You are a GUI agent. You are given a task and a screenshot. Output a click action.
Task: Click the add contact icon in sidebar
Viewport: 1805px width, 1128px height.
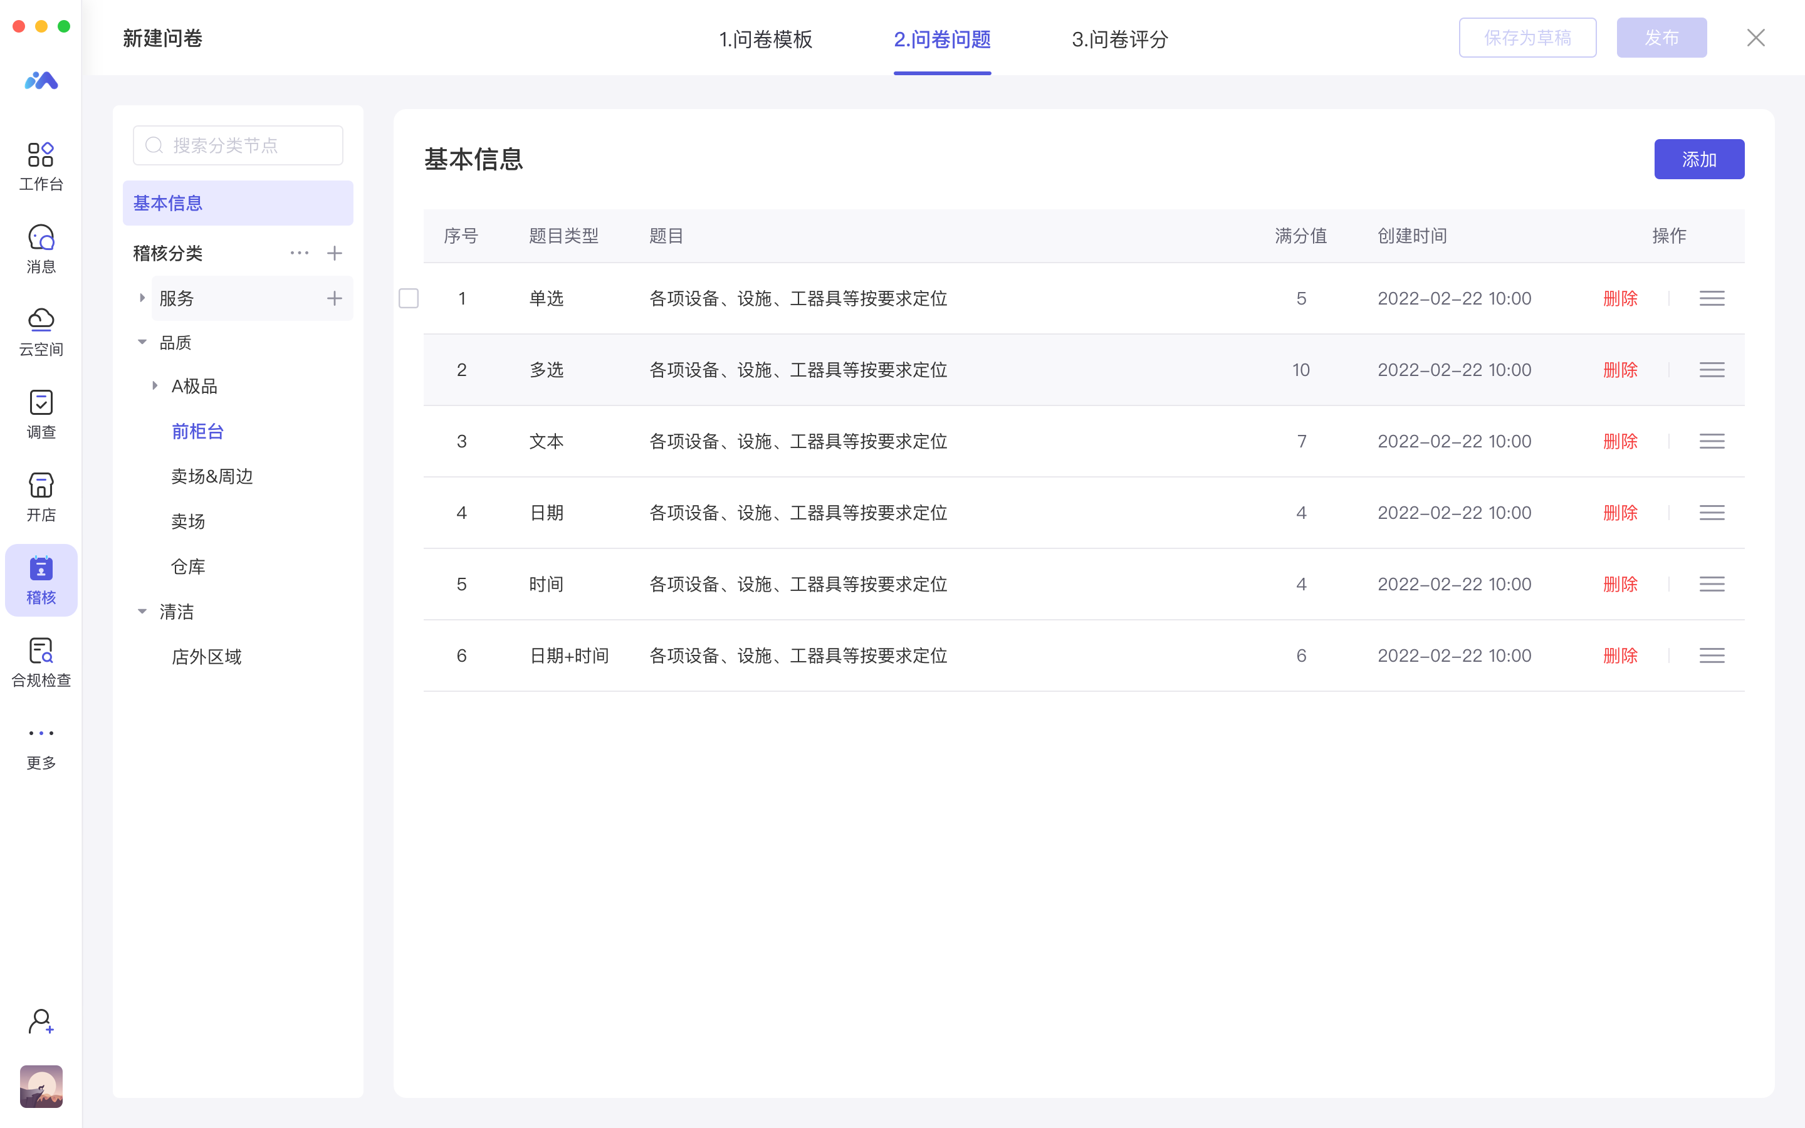click(x=41, y=1021)
